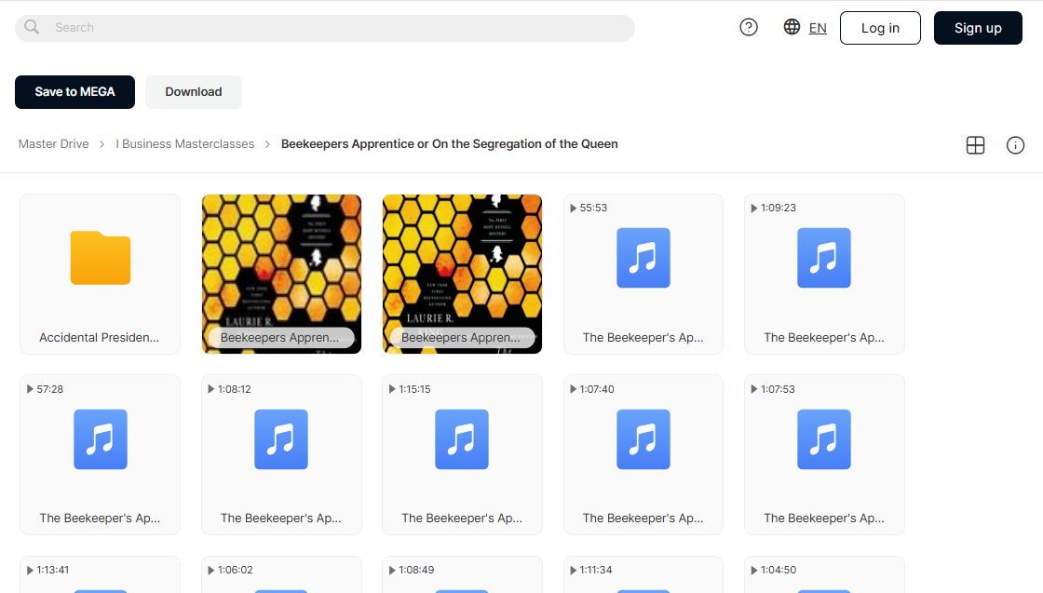Viewport: 1043px width, 593px height.
Task: Open the folder info icon
Action: (1015, 145)
